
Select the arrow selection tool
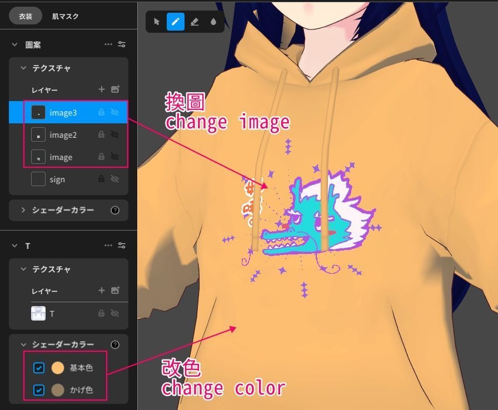pos(157,22)
